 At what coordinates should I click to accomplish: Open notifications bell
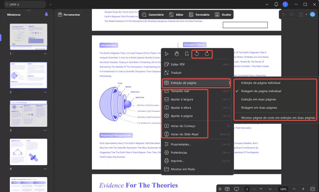[276, 4]
